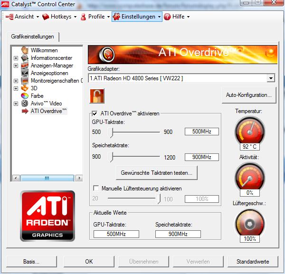This screenshot has height=274, width=285.
Task: Open the Profile menu
Action: tap(95, 17)
